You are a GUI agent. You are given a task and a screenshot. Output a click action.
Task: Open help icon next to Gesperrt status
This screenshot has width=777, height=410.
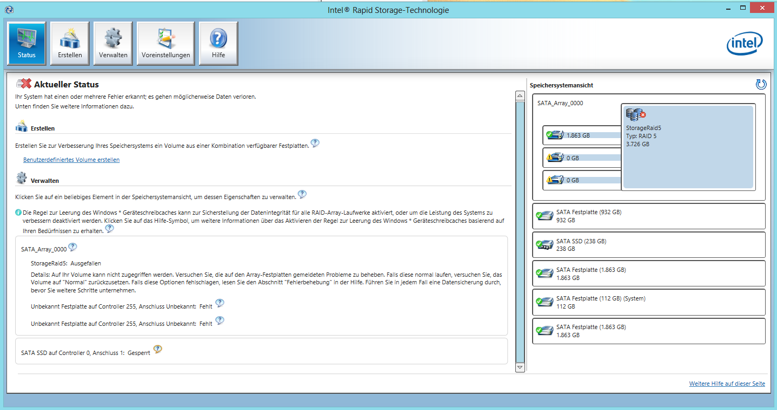tap(157, 349)
